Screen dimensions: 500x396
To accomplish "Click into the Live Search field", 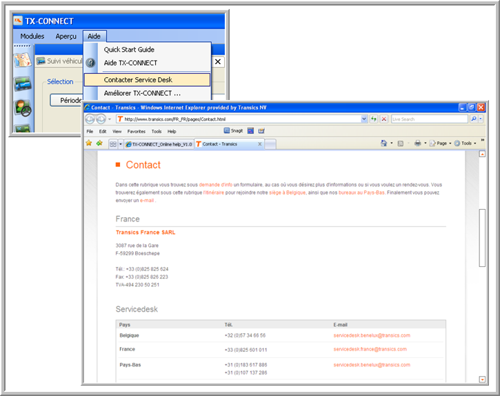I will point(429,119).
